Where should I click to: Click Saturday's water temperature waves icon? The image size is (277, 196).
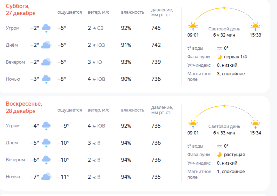[x=219, y=48]
